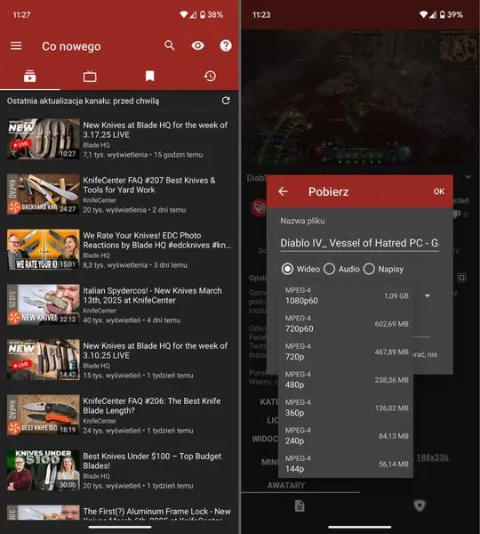Choose MPEG-4 1080p60 option
480x534 pixels.
[x=346, y=295]
